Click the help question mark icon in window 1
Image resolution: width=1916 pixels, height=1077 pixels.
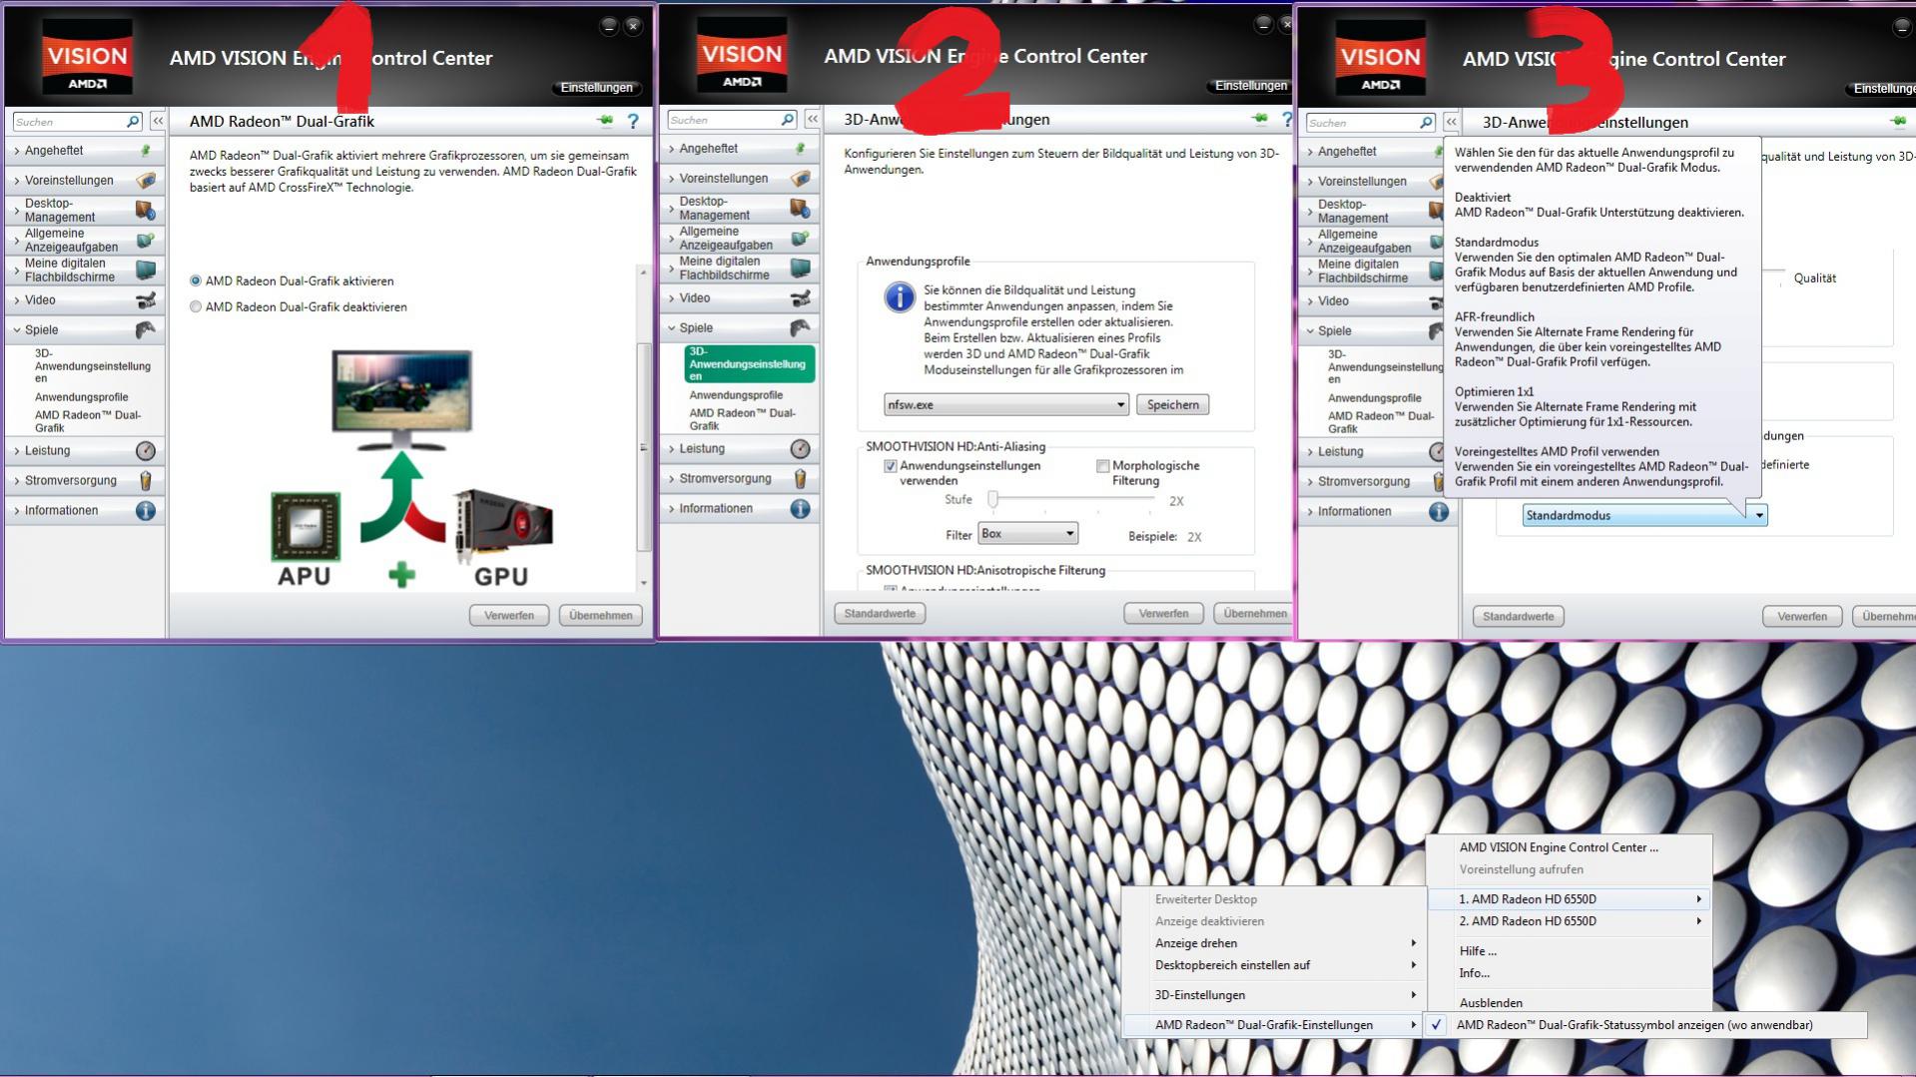tap(633, 121)
